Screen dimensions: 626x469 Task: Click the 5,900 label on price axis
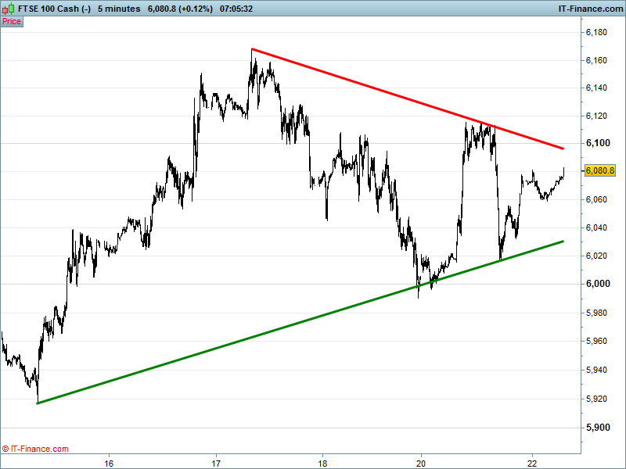598,428
